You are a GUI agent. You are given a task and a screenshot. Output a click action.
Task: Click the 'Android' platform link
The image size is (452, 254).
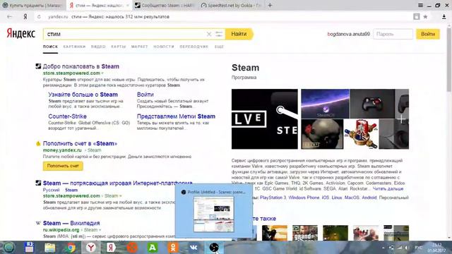(369, 198)
